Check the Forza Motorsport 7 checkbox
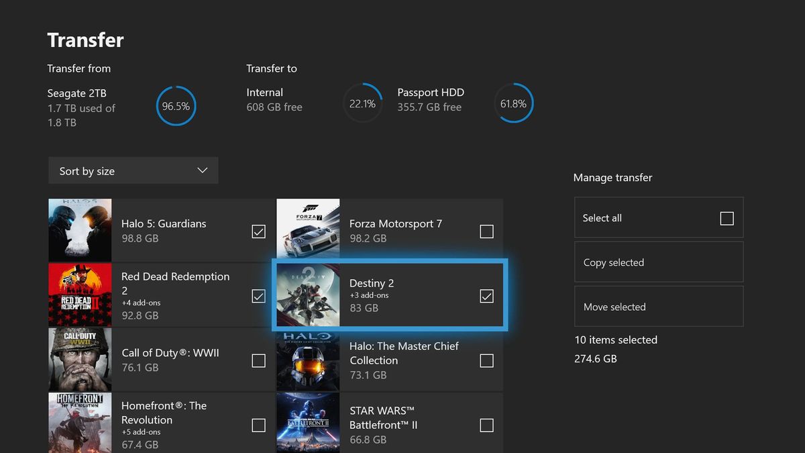 coord(486,231)
